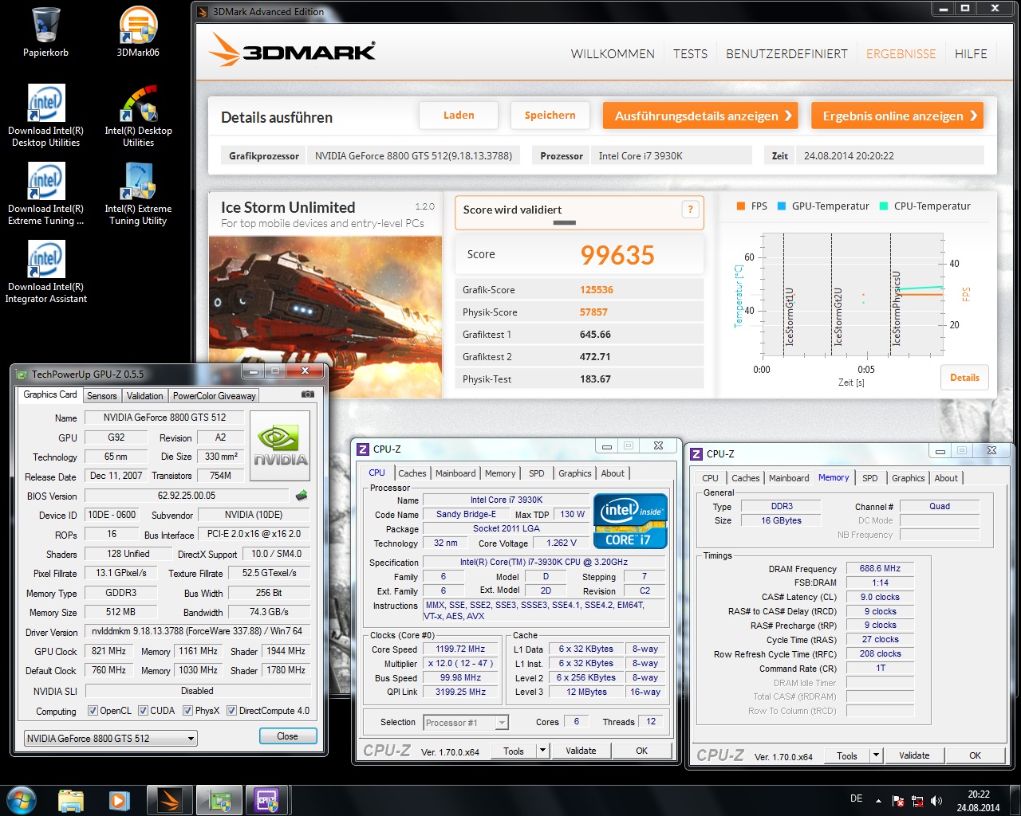The width and height of the screenshot is (1021, 816).
Task: Click the Ice Storm Unlimited thumbnail image
Action: click(325, 316)
